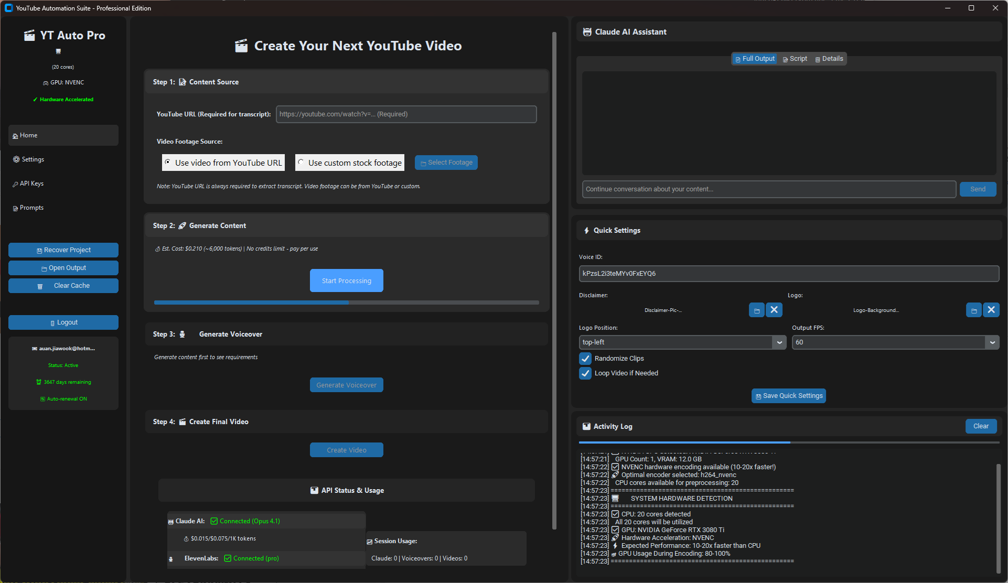Screen dimensions: 1008x583
Task: Switch to the Script tab
Action: (x=794, y=58)
